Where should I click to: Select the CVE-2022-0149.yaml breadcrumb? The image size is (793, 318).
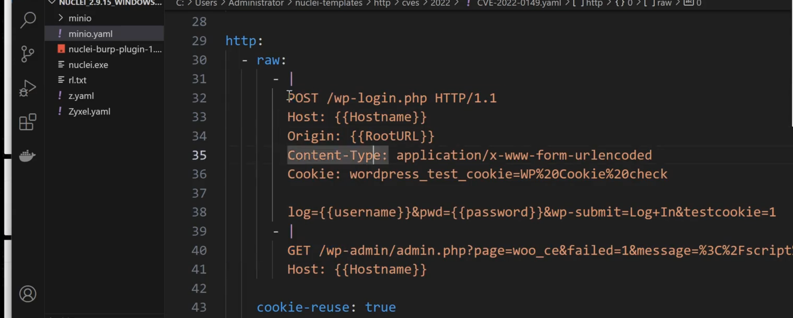519,3
